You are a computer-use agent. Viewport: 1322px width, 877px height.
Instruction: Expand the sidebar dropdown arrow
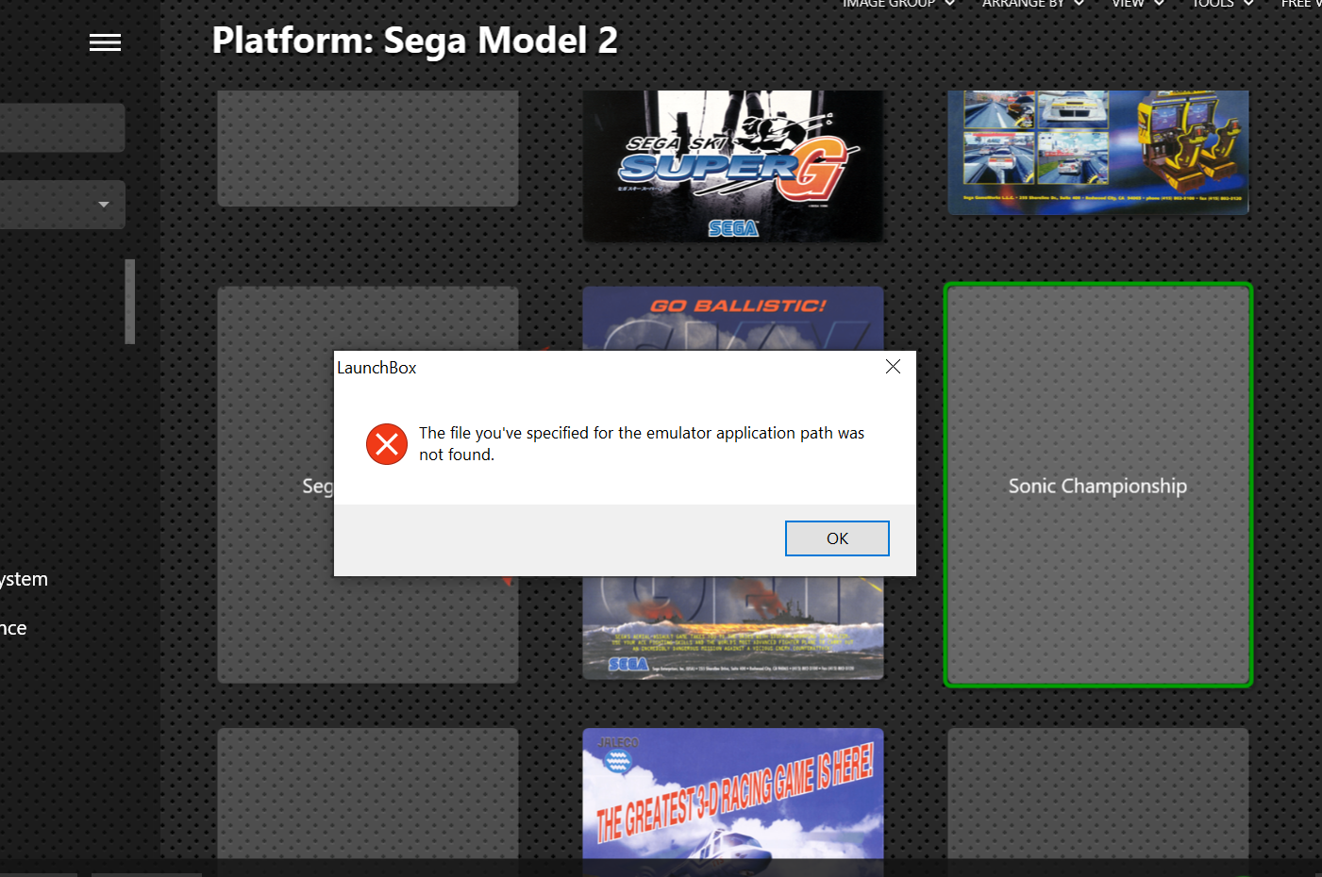click(104, 205)
